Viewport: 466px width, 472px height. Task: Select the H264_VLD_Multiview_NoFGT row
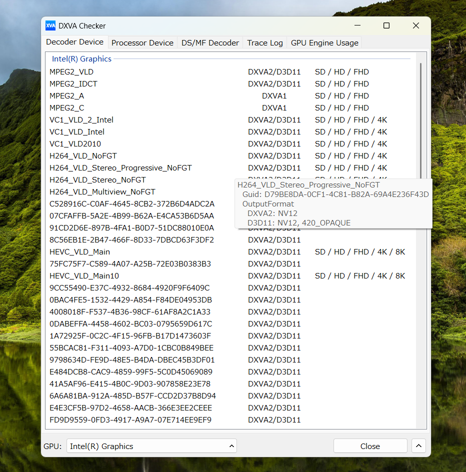[x=141, y=192]
